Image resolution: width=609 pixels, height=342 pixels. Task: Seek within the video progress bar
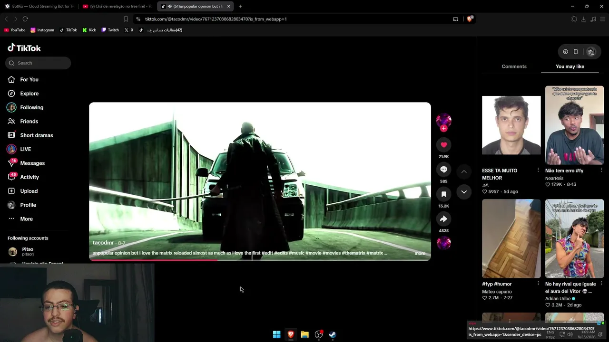(x=260, y=259)
